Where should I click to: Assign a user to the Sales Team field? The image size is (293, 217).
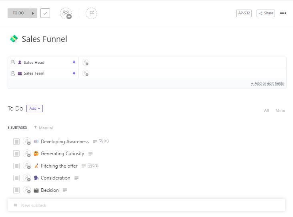85,73
